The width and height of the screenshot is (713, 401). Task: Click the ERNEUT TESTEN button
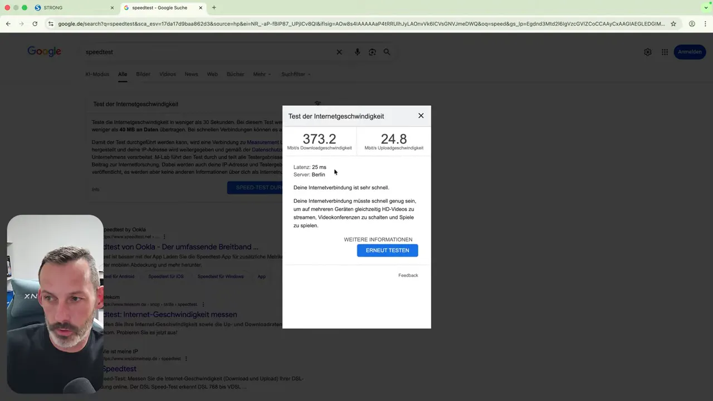(387, 250)
